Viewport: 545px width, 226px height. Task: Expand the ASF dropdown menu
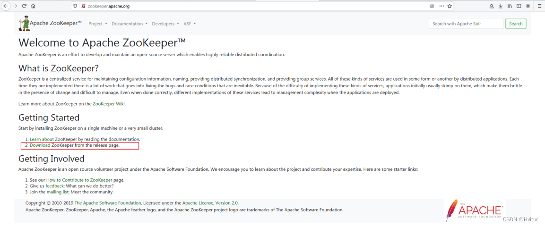pyautogui.click(x=190, y=24)
